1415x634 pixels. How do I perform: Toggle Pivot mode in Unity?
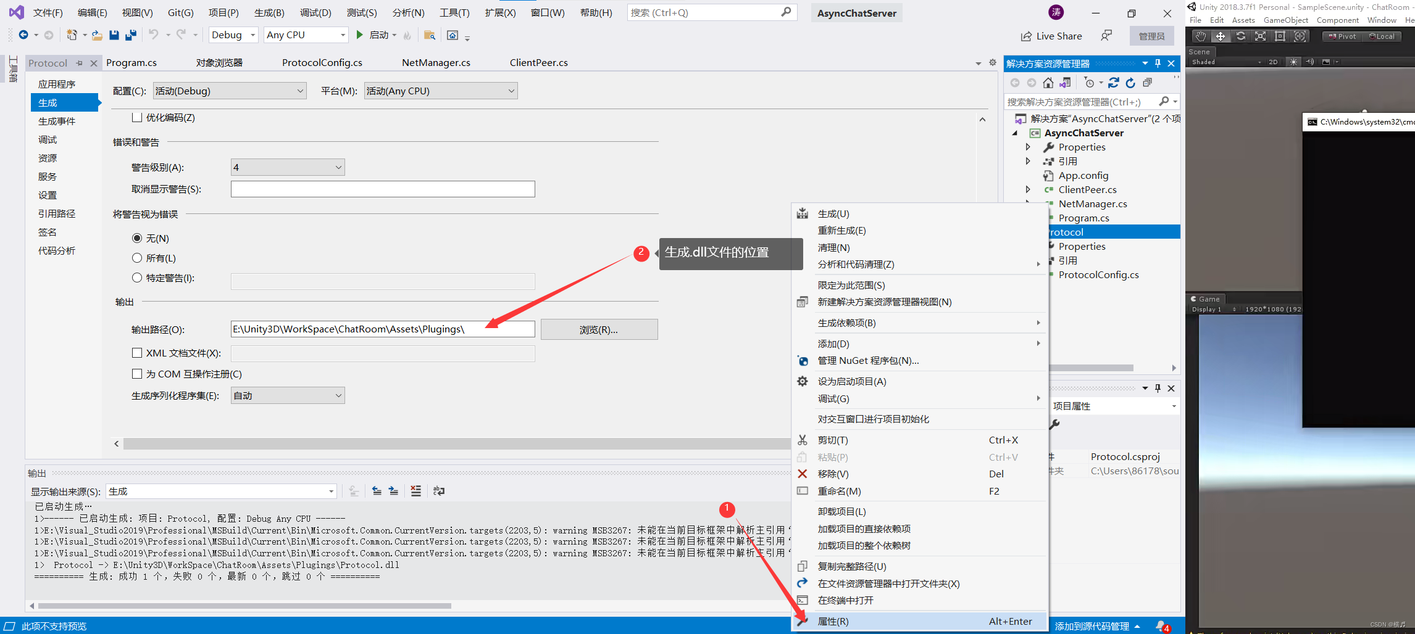[1342, 36]
